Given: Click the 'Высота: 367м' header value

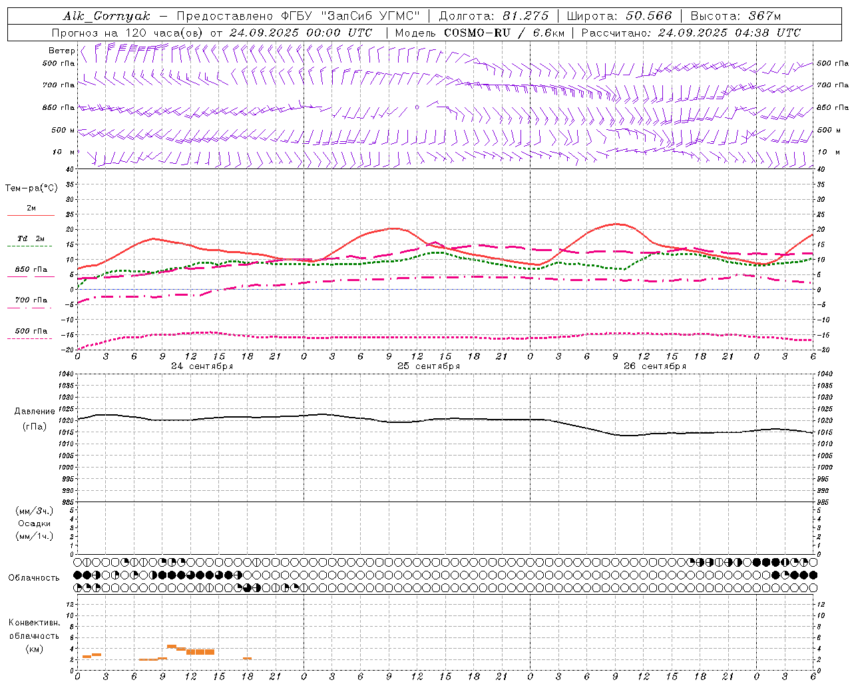Looking at the screenshot, I should click(x=736, y=16).
